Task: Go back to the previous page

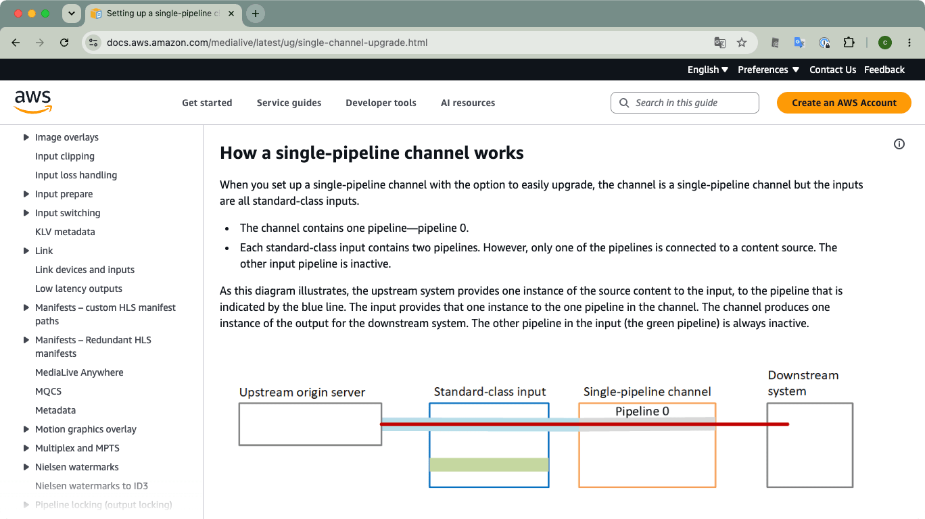Action: tap(16, 43)
